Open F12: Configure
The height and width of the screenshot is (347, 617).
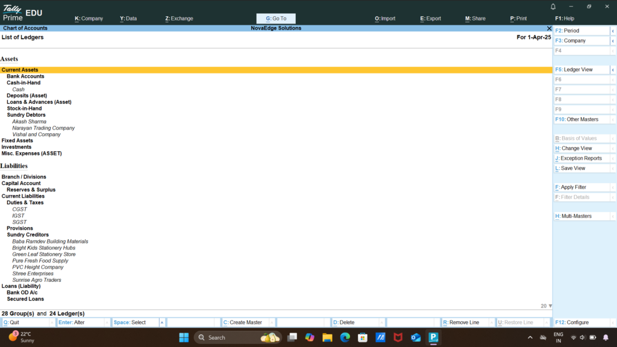pos(581,322)
